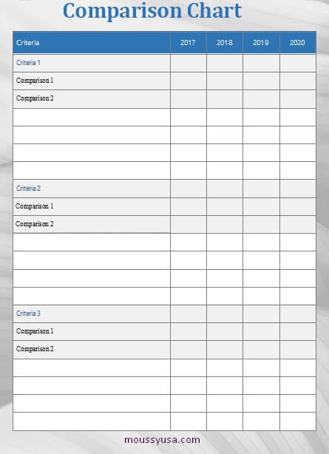Click the Criteria 3 row label

coord(28,314)
